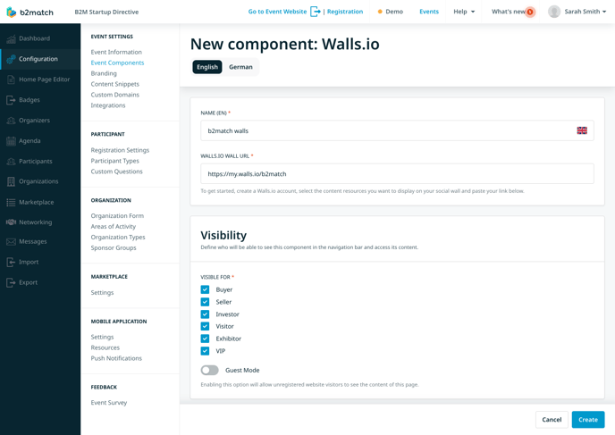615x435 pixels.
Task: Click the Name (EN) input field
Action: tap(397, 130)
